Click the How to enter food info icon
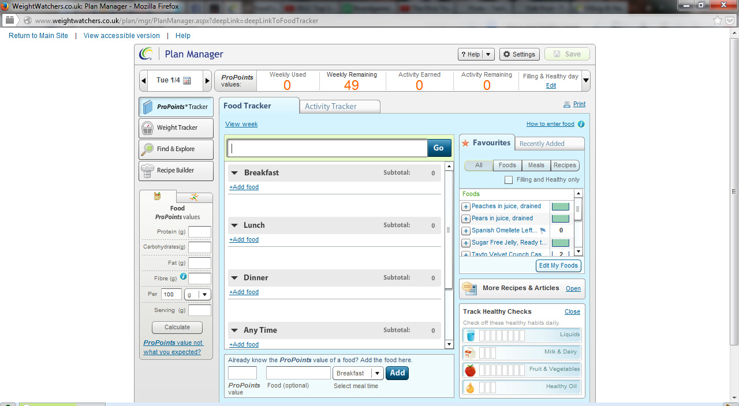This screenshot has width=739, height=406. pos(581,124)
